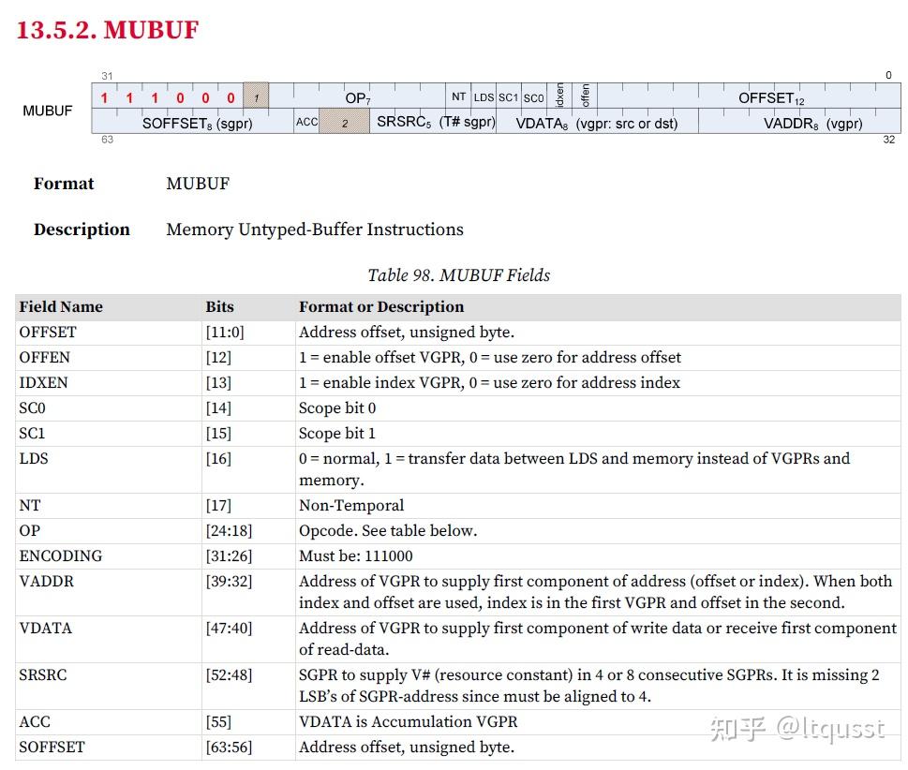Viewport: 908px width, 770px height.
Task: Click the SRSRC5 (T# sgpr) field
Action: [x=433, y=121]
